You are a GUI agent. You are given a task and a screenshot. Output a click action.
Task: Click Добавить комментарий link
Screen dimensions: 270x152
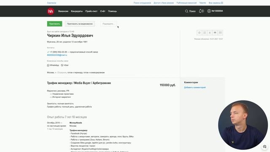click(195, 87)
